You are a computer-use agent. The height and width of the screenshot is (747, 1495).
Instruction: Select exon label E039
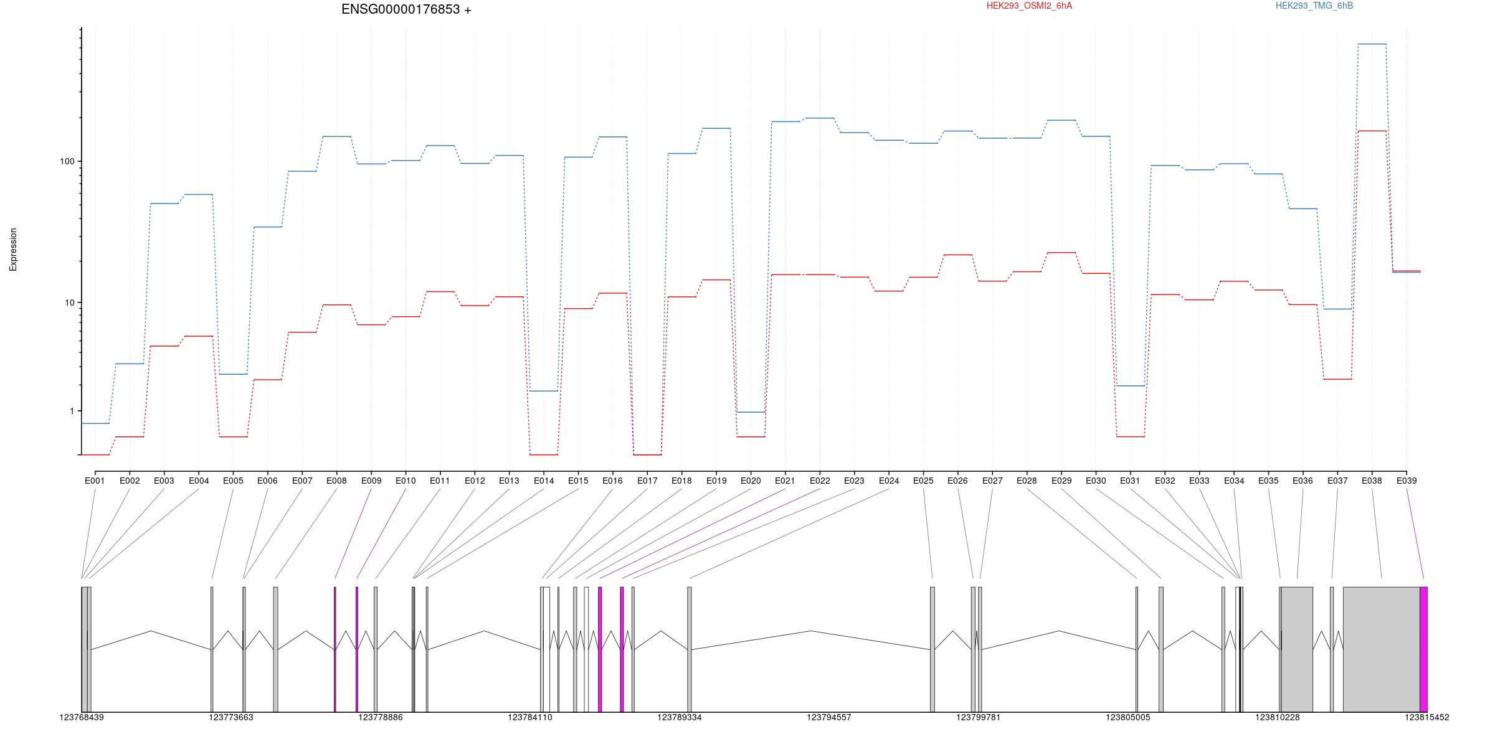1407,481
